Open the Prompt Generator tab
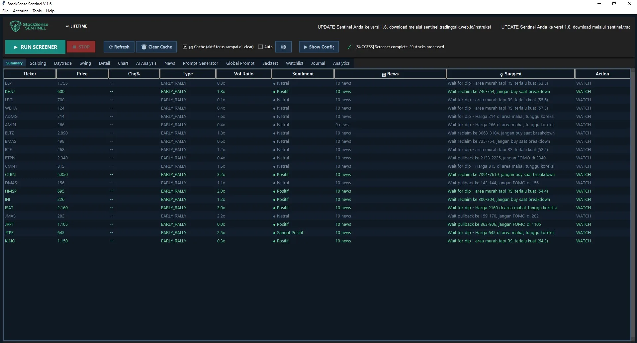 pos(200,63)
